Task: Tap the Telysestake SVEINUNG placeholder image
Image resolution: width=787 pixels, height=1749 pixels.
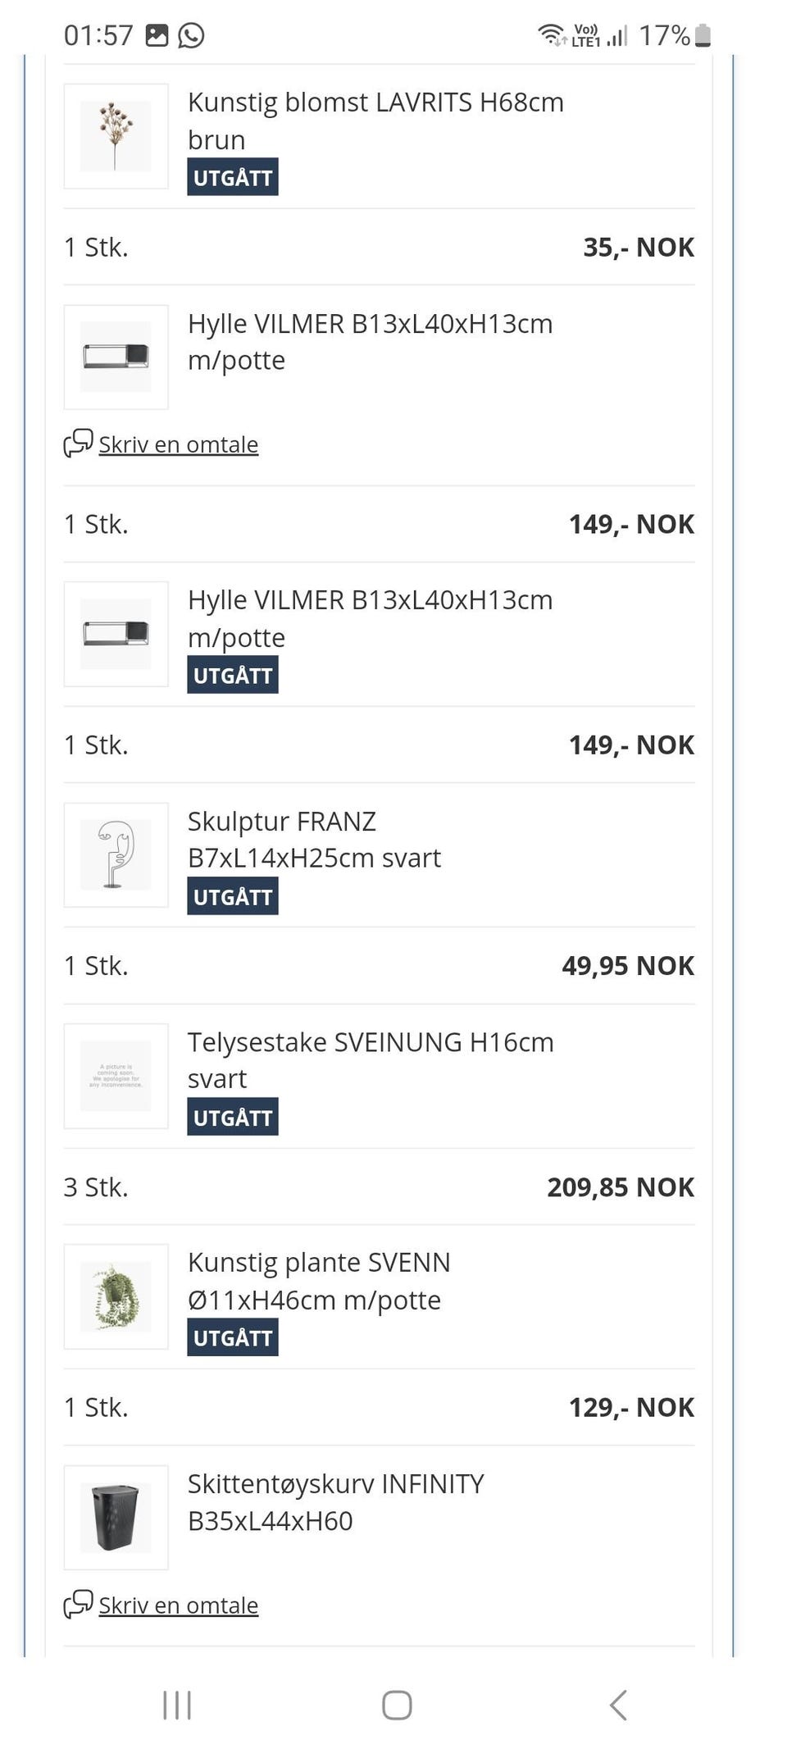Action: click(x=116, y=1076)
